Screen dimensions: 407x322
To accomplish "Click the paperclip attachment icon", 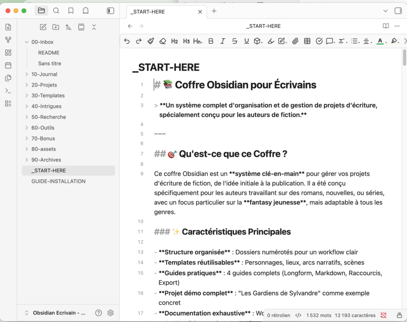I will (295, 41).
